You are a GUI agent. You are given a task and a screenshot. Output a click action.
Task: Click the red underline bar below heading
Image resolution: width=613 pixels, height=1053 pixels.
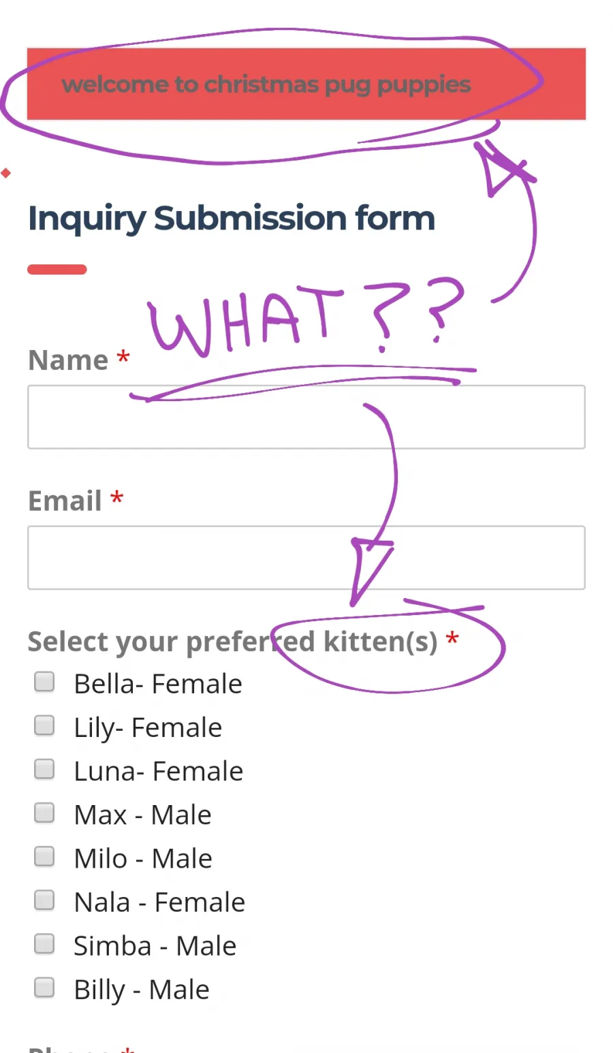[57, 270]
